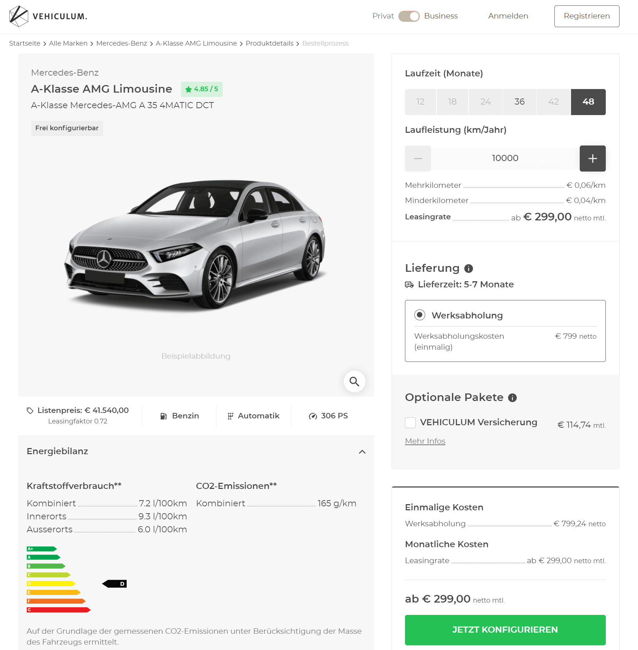Open the Anmelden login link
Image resolution: width=638 pixels, height=650 pixels.
point(508,16)
